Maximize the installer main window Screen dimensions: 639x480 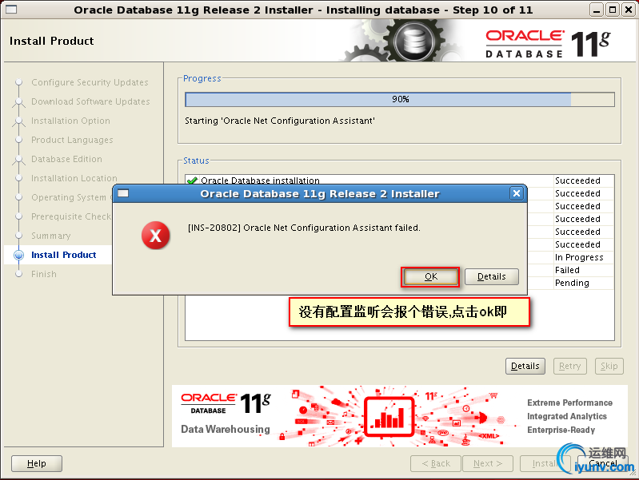(x=612, y=10)
